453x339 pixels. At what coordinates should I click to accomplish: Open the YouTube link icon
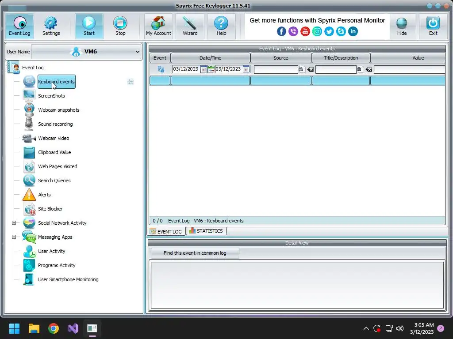tap(305, 31)
